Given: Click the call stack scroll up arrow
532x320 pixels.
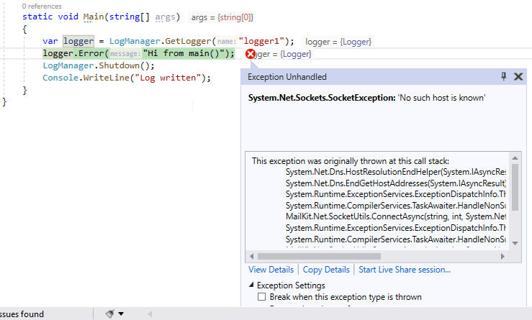Looking at the screenshot, I should point(515,158).
